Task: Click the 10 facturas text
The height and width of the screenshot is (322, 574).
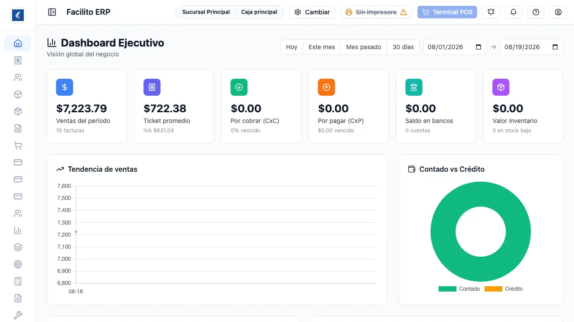Action: [70, 131]
